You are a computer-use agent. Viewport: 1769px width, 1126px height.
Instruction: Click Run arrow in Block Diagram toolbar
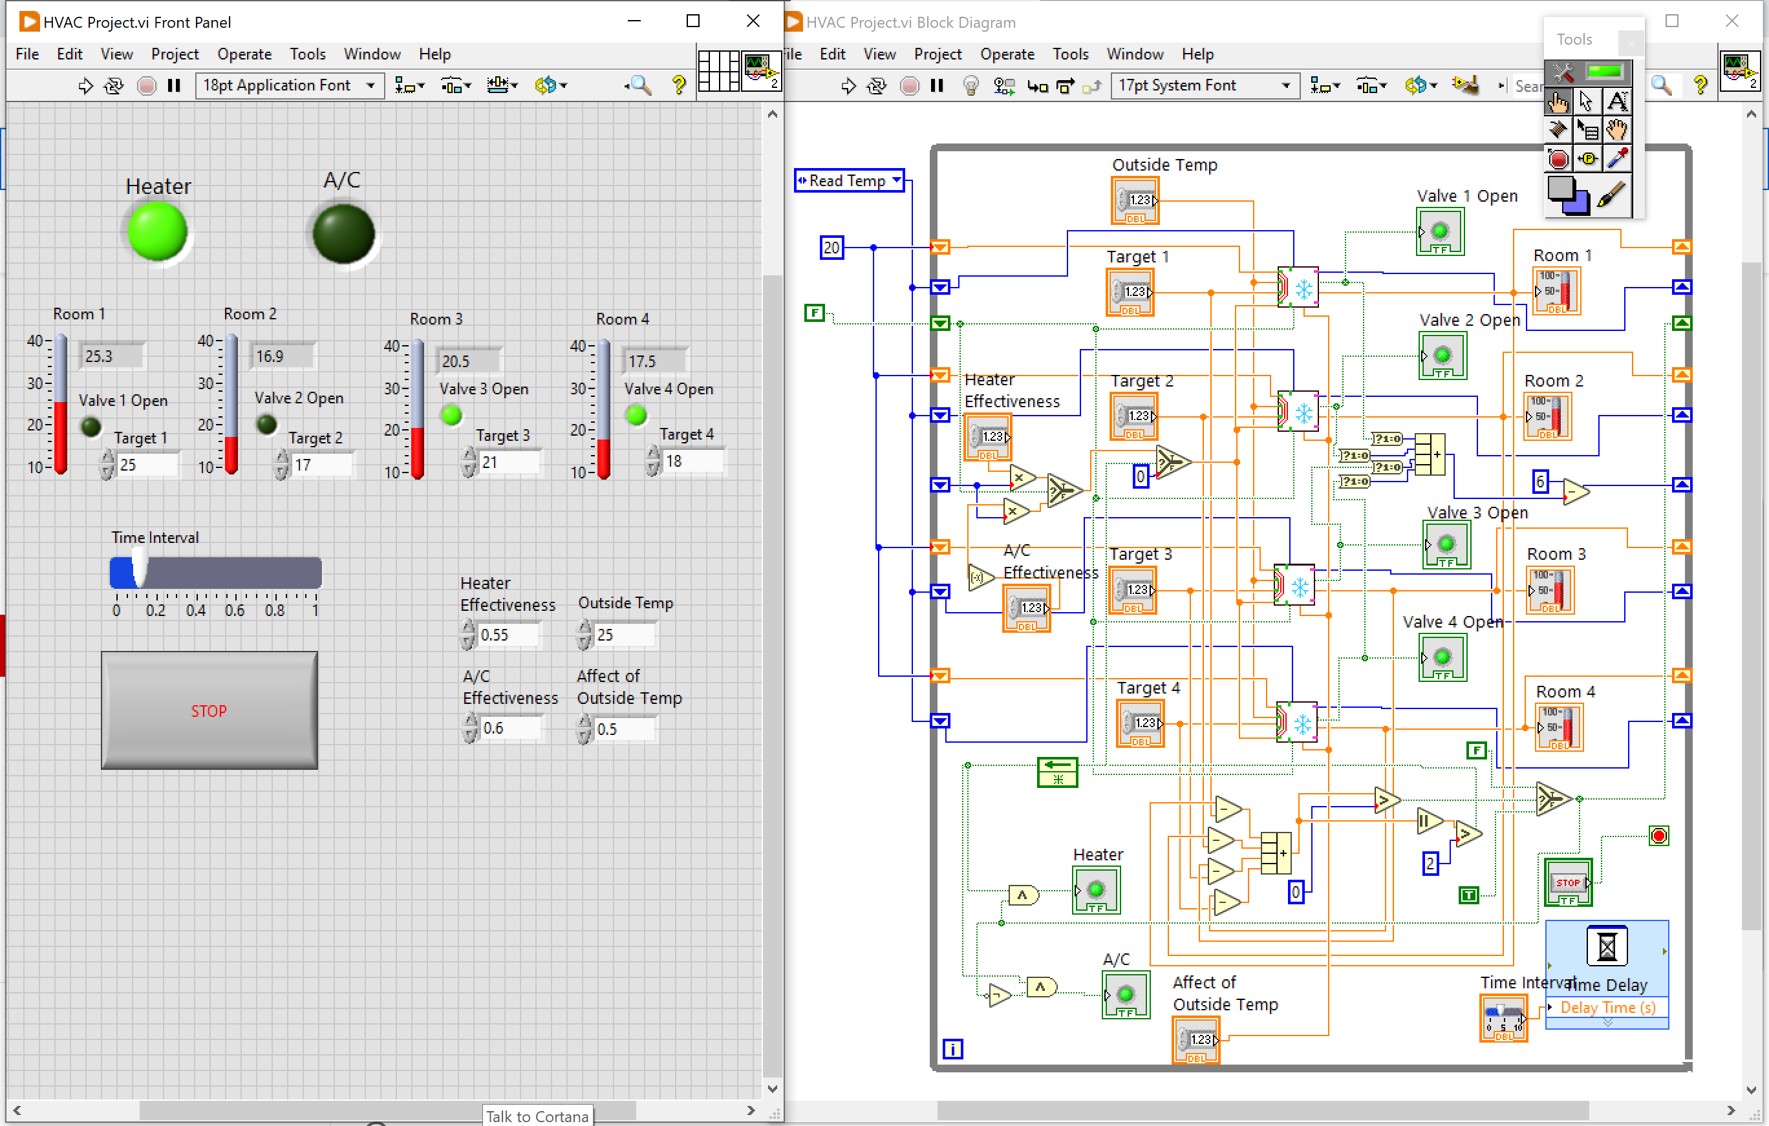point(848,85)
